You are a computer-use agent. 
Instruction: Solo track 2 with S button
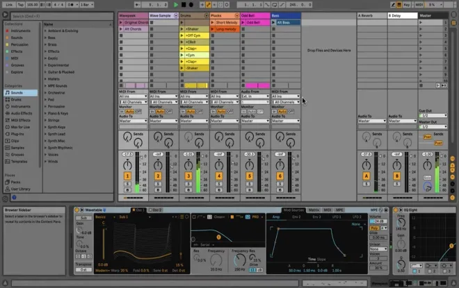[x=158, y=184]
